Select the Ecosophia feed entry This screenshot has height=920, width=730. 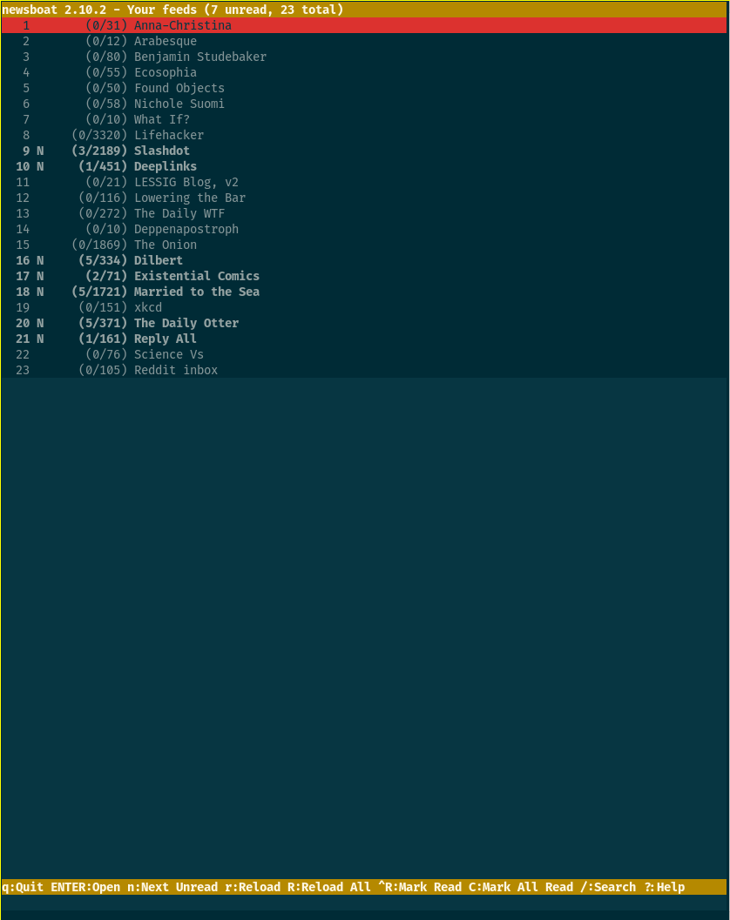(364, 72)
